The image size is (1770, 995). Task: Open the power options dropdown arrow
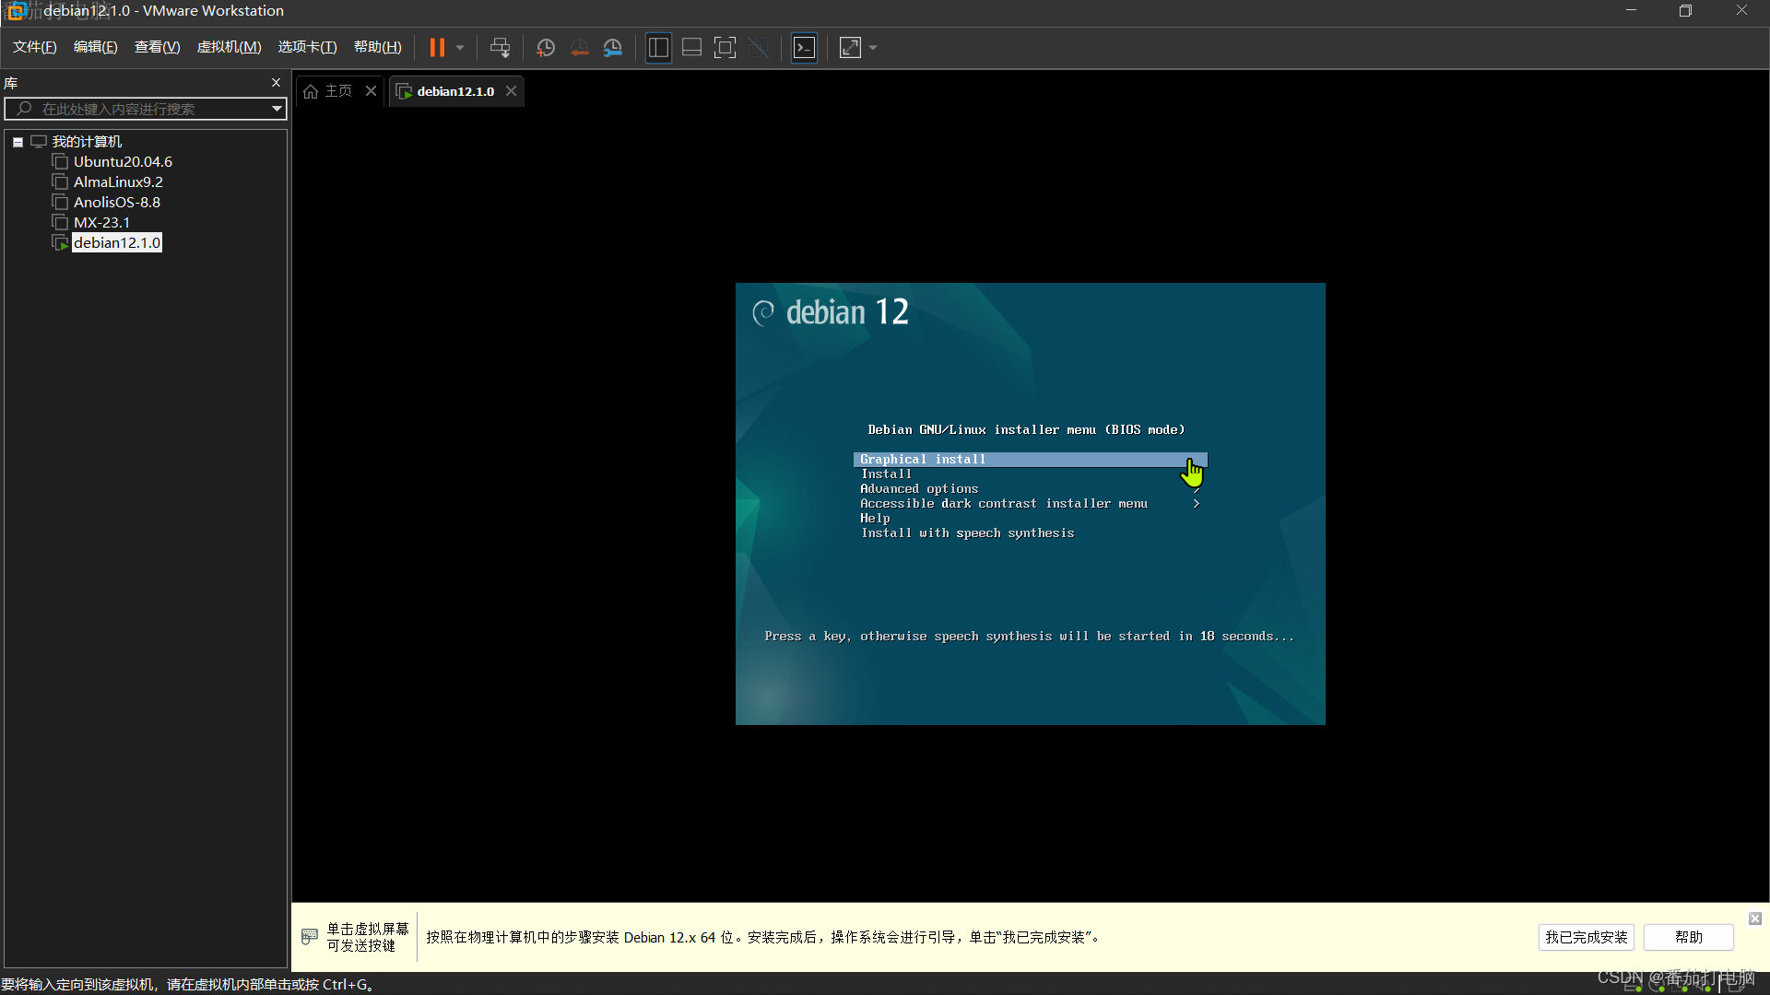[460, 47]
